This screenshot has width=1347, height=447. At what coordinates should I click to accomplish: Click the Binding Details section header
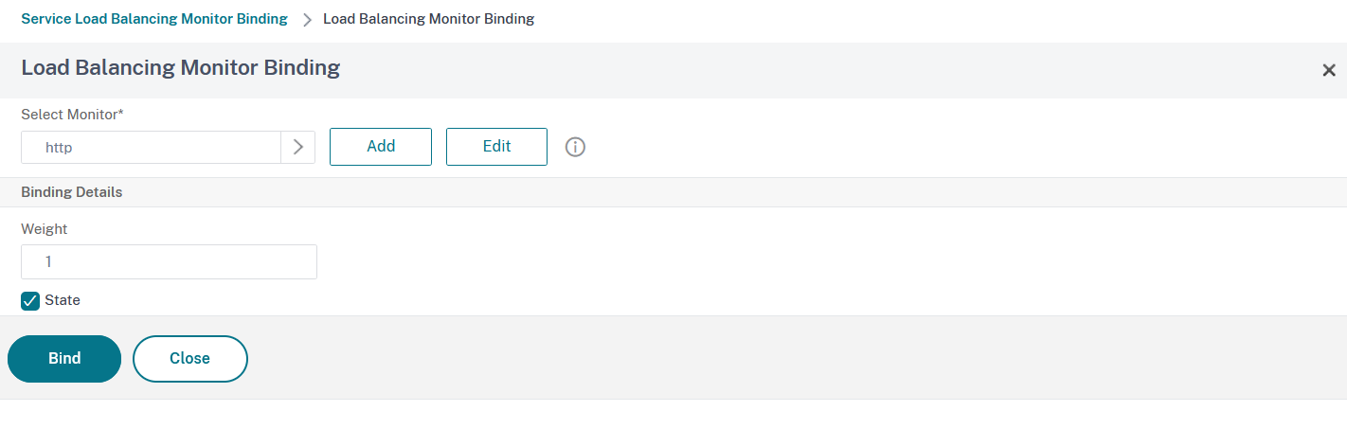[x=72, y=191]
